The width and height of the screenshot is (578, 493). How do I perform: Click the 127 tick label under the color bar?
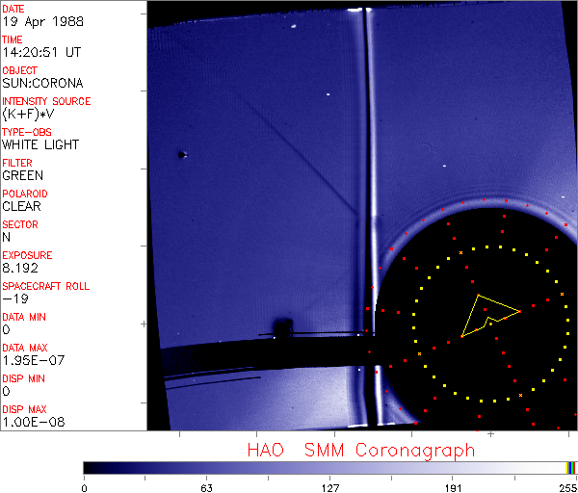point(329,487)
